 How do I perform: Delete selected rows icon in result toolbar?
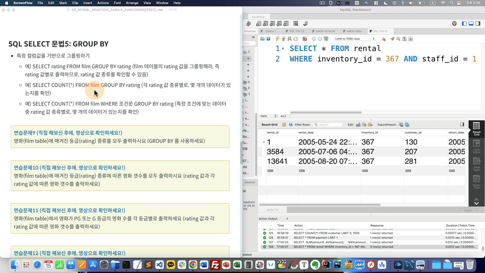click(370, 125)
